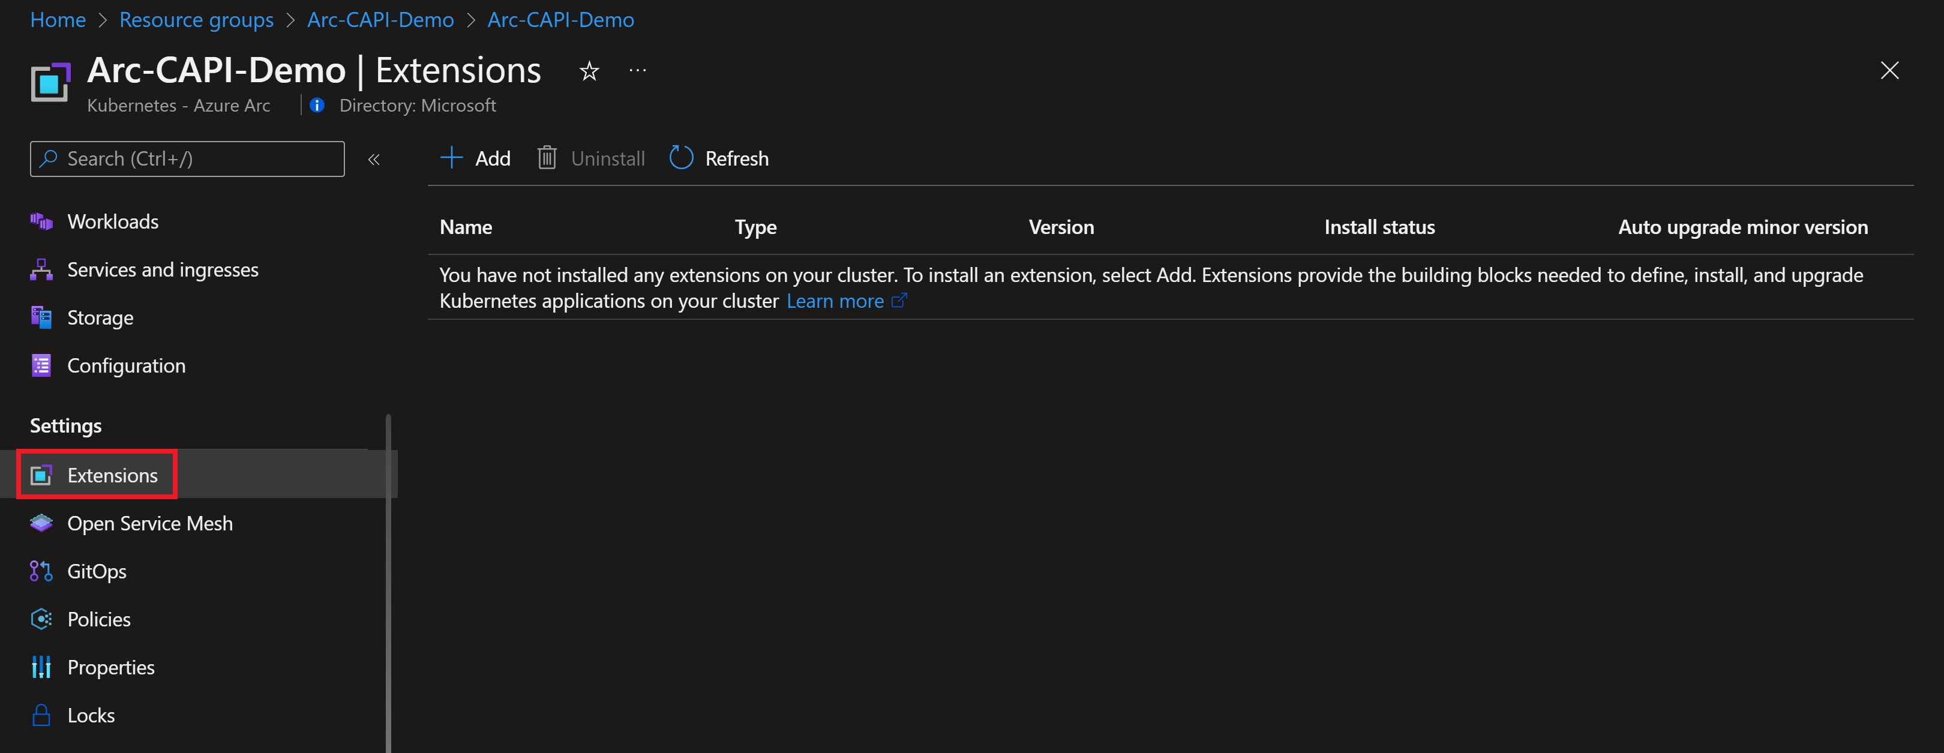This screenshot has height=753, width=1944.
Task: Click the plus icon next to Add
Action: coord(451,158)
